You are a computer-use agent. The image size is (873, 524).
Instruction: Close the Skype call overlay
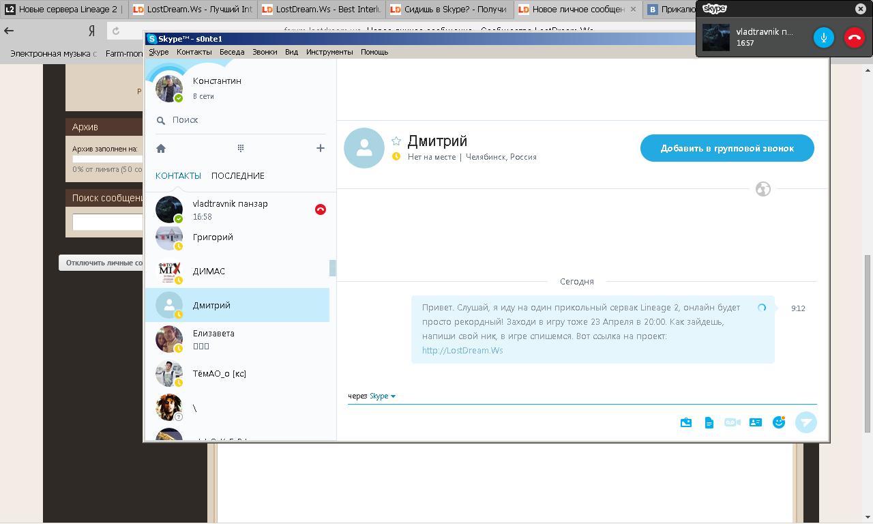pyautogui.click(x=861, y=9)
